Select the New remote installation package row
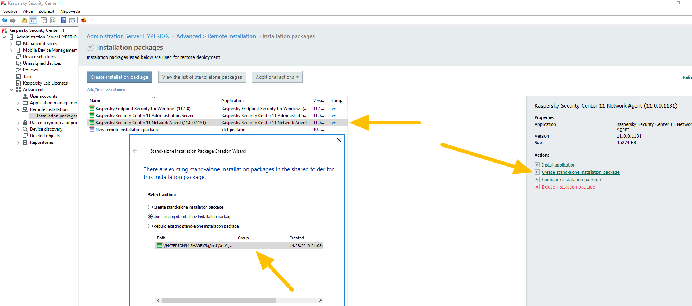The image size is (692, 306). pyautogui.click(x=217, y=130)
